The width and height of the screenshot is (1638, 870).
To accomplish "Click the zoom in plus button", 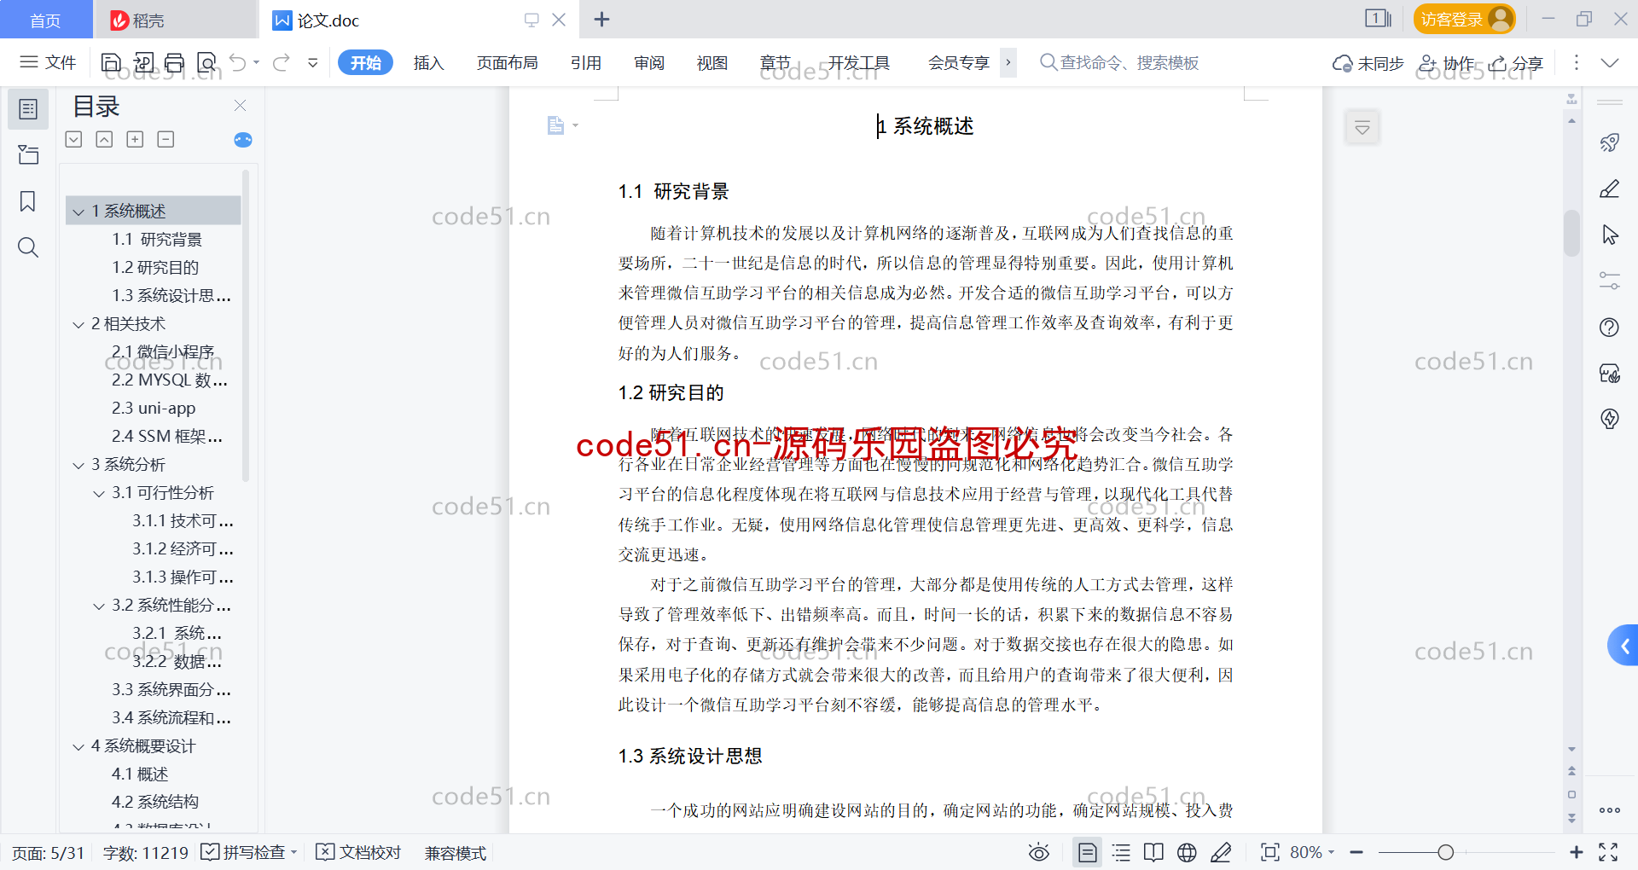I will (x=1576, y=852).
